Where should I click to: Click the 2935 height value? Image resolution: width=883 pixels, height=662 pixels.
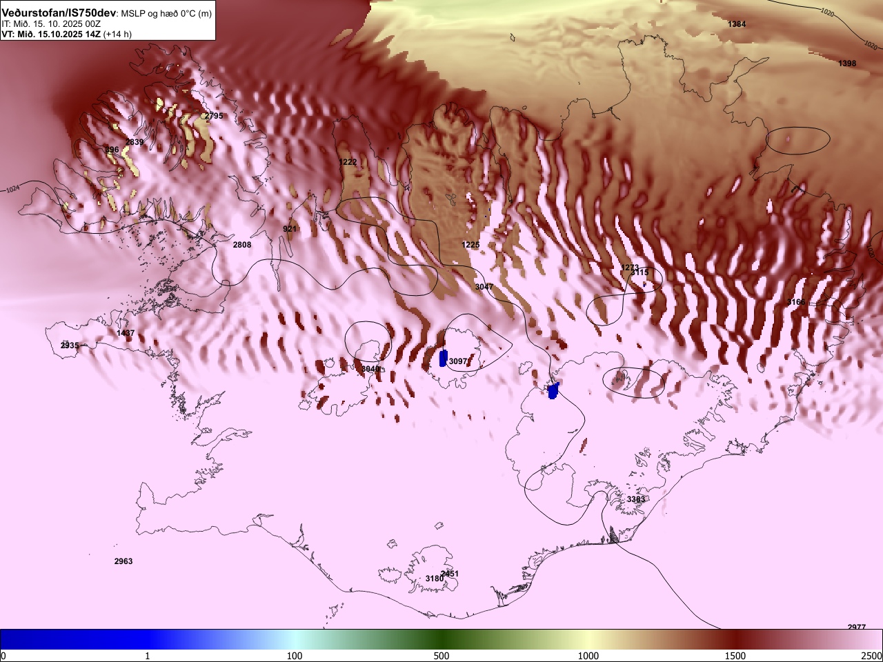tap(70, 345)
